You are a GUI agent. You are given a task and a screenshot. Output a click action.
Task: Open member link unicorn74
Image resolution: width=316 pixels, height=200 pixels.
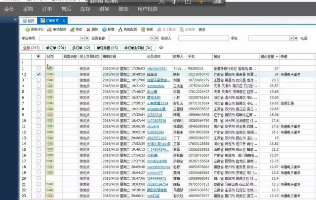[155, 173]
